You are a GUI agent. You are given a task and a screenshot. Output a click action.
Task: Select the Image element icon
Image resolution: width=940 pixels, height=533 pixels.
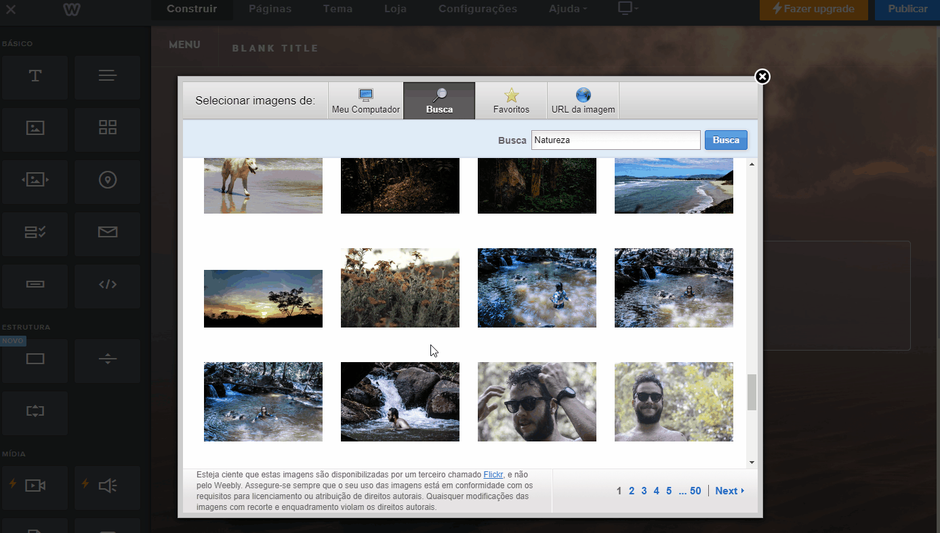pyautogui.click(x=35, y=127)
